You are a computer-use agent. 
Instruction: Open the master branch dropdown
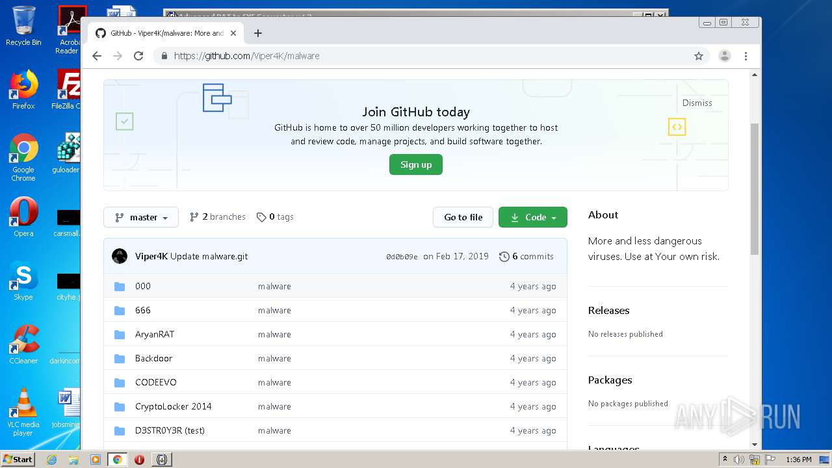tap(141, 217)
